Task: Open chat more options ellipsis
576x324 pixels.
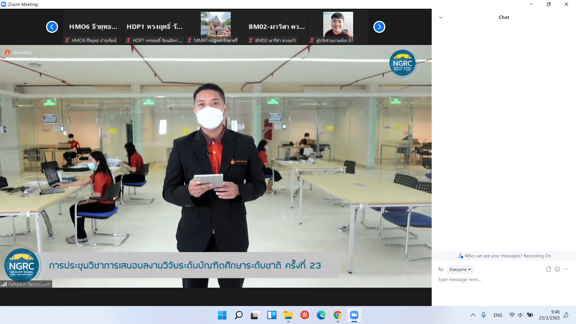Action: click(566, 269)
